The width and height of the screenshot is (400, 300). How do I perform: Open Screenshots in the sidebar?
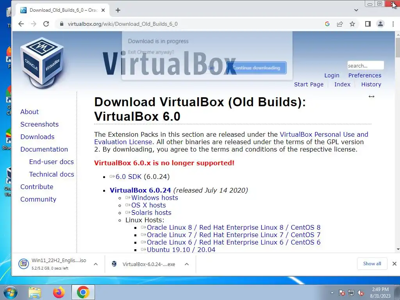39,124
